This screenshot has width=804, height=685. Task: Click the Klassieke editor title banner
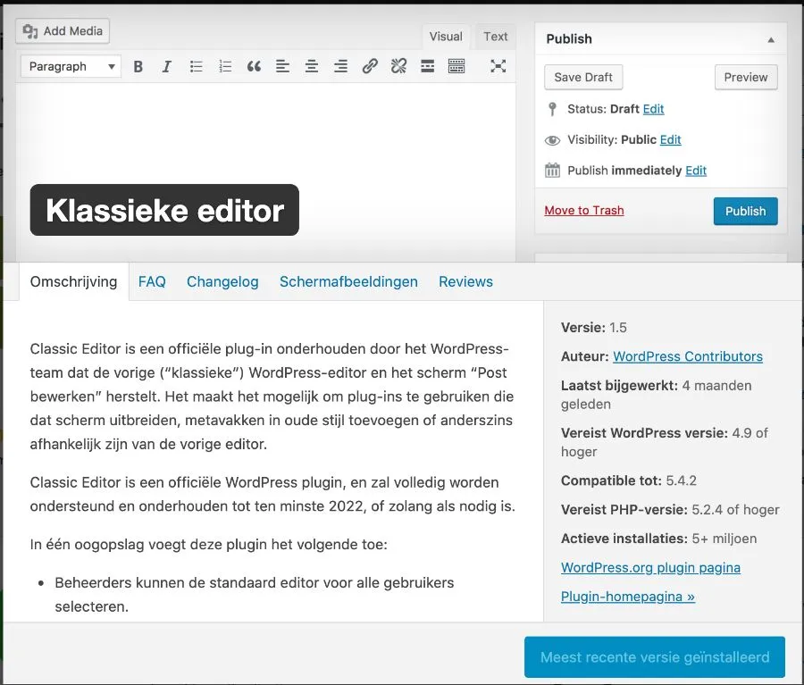click(164, 210)
